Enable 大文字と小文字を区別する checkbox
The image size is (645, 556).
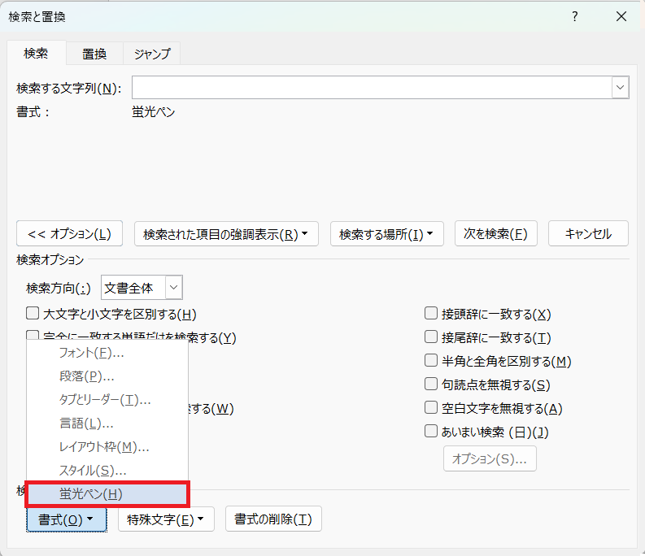[x=33, y=314]
